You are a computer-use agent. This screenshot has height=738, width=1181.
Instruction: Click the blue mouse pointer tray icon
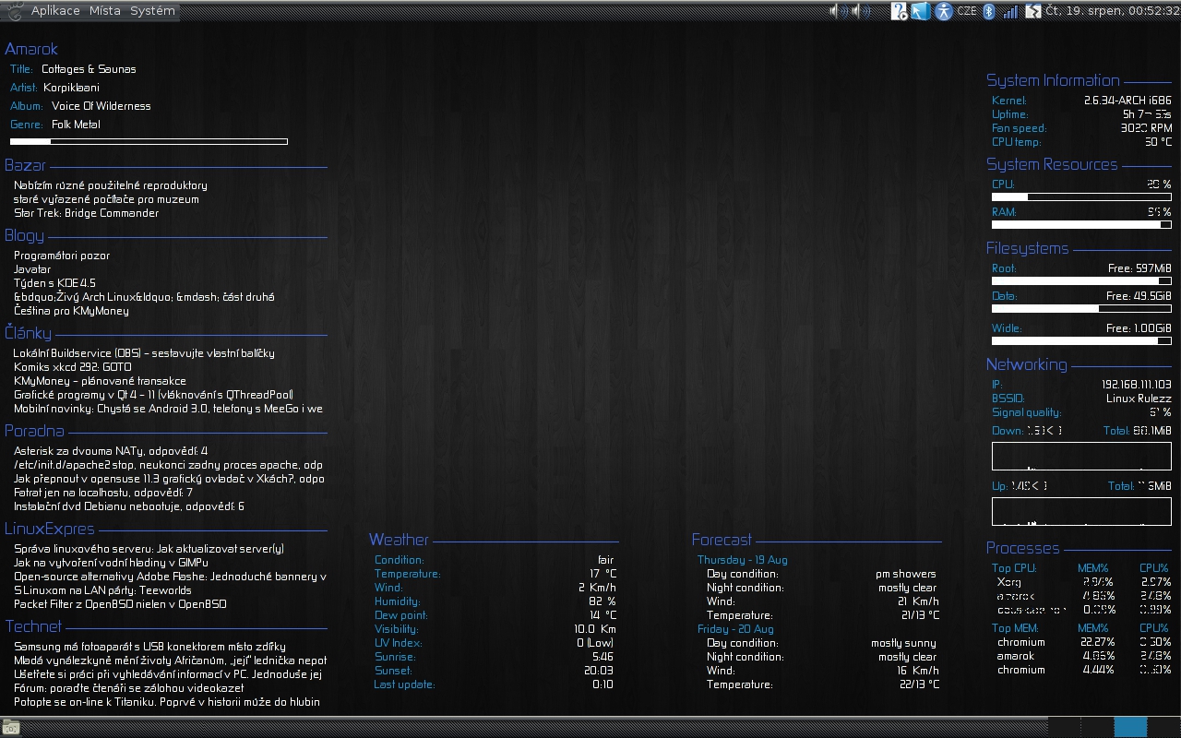920,11
